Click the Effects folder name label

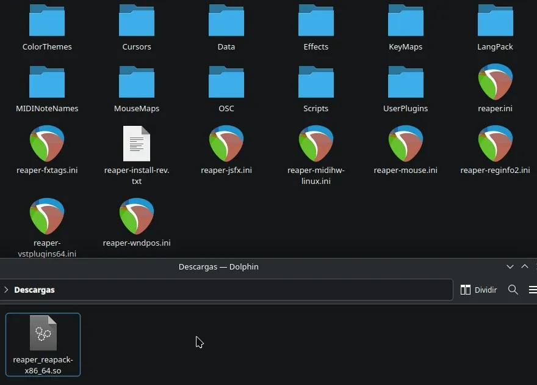(x=316, y=46)
